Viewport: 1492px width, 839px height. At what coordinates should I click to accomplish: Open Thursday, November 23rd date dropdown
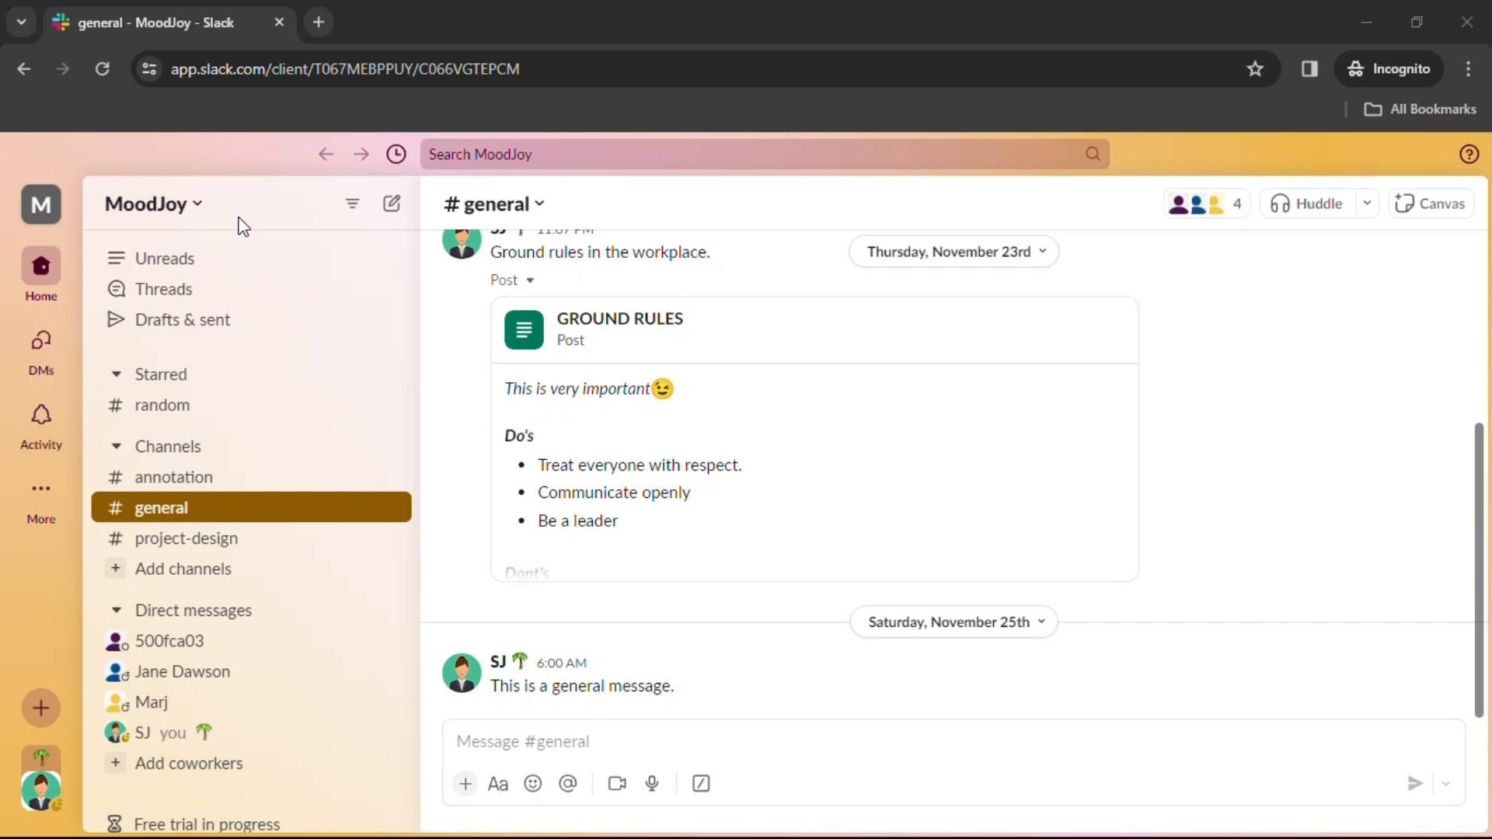(954, 252)
